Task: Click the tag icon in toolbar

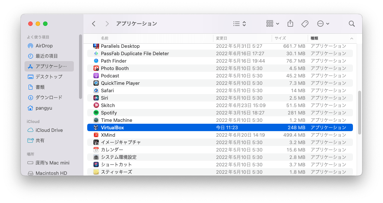Action: [305, 24]
